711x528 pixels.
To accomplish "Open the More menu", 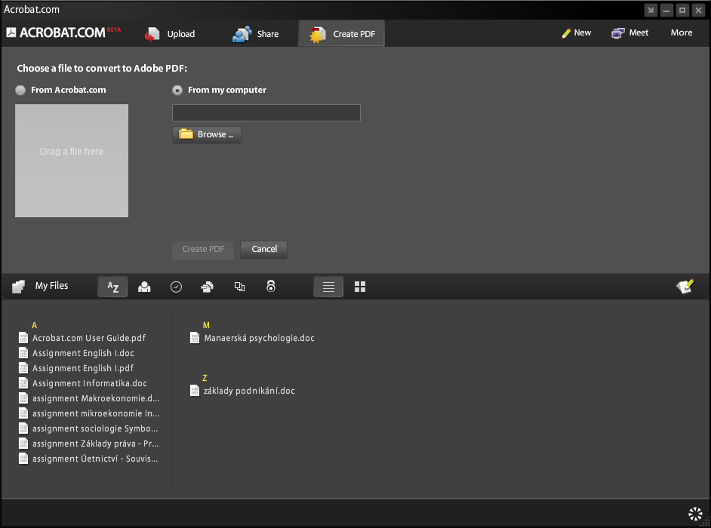I will [x=681, y=32].
